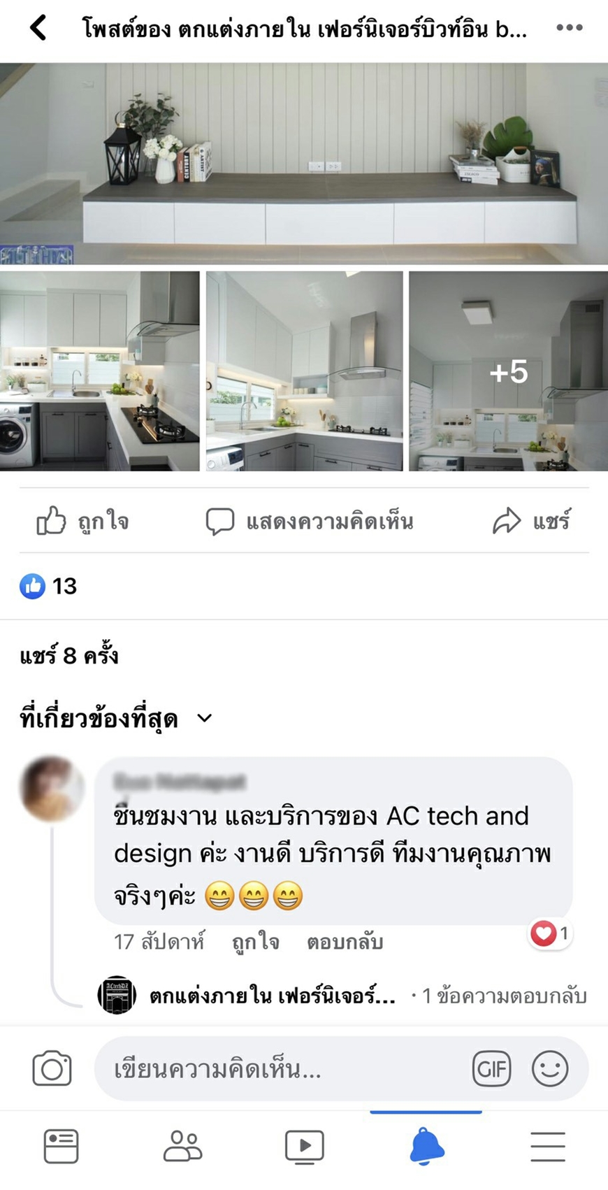Open the emoji smiley picker

pyautogui.click(x=550, y=1068)
